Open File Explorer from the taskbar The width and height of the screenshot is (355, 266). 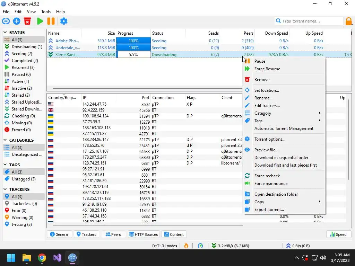[x=27, y=258]
